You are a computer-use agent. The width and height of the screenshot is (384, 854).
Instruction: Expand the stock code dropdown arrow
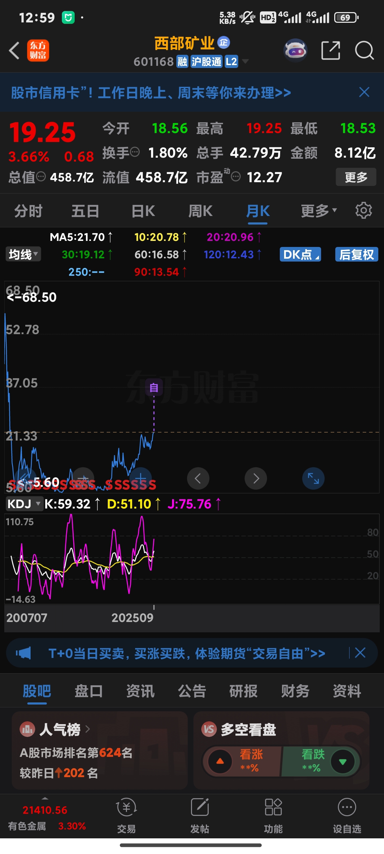(x=245, y=62)
